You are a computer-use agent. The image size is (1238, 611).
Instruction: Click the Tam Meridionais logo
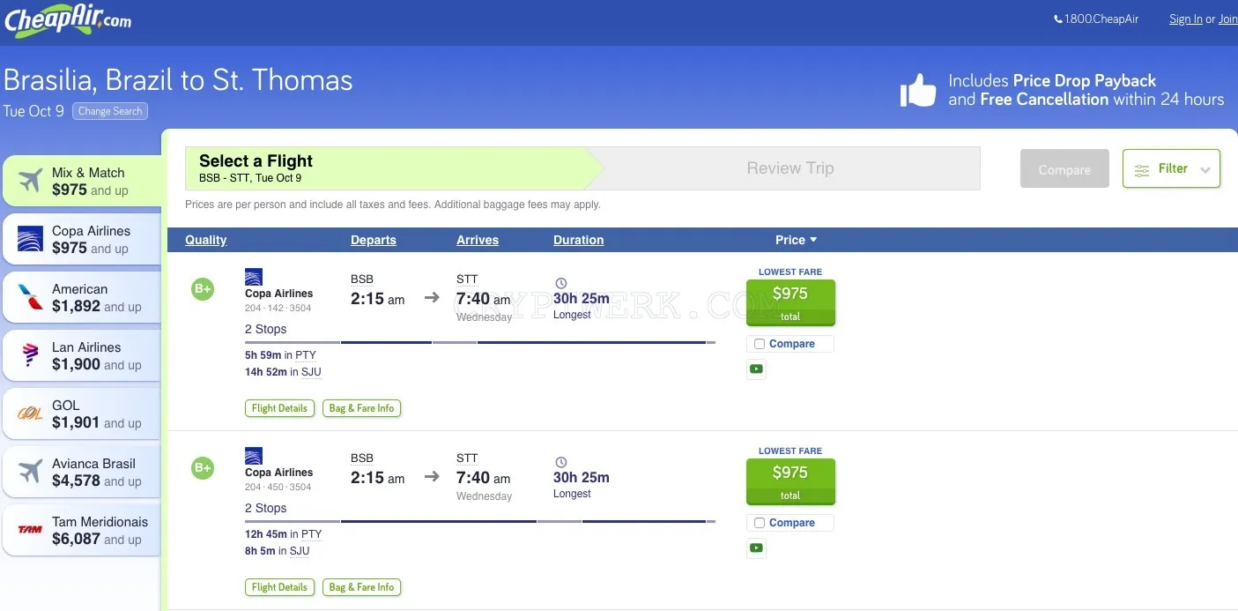pos(30,530)
